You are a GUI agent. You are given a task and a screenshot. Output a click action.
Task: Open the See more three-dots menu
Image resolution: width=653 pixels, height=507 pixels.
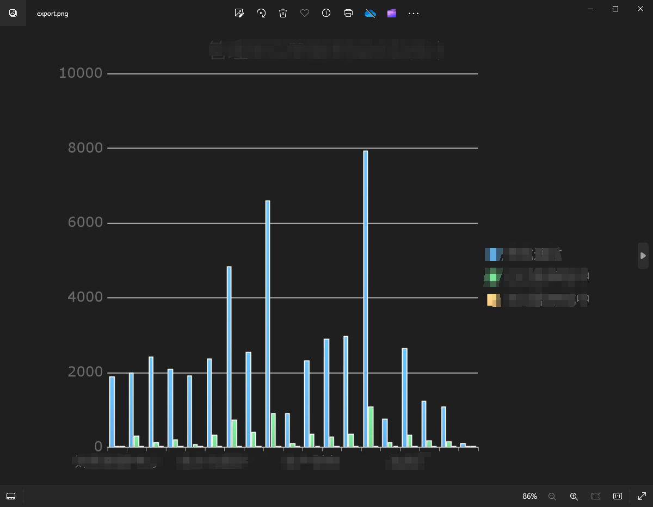pos(414,13)
